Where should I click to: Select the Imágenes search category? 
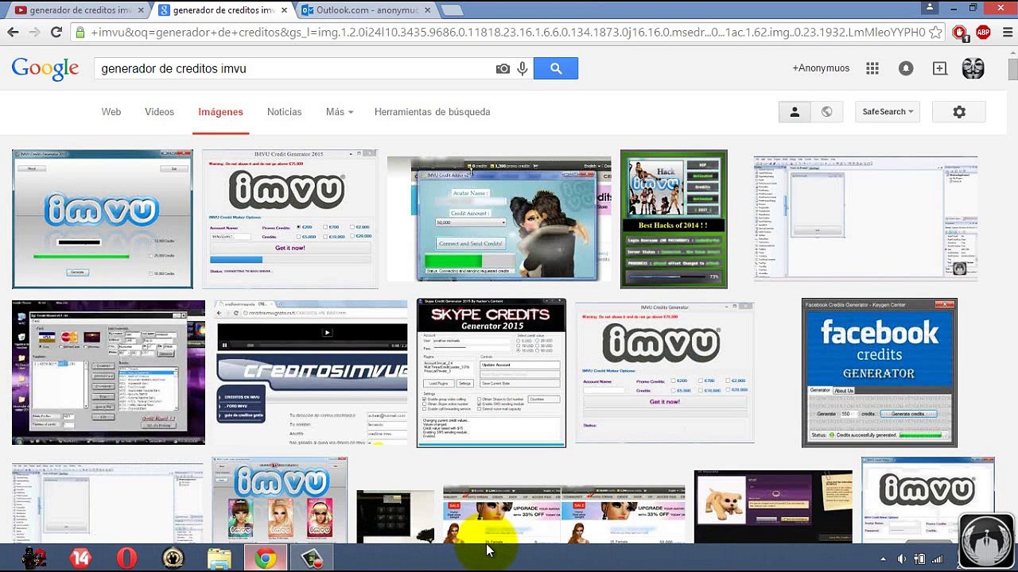click(x=220, y=112)
